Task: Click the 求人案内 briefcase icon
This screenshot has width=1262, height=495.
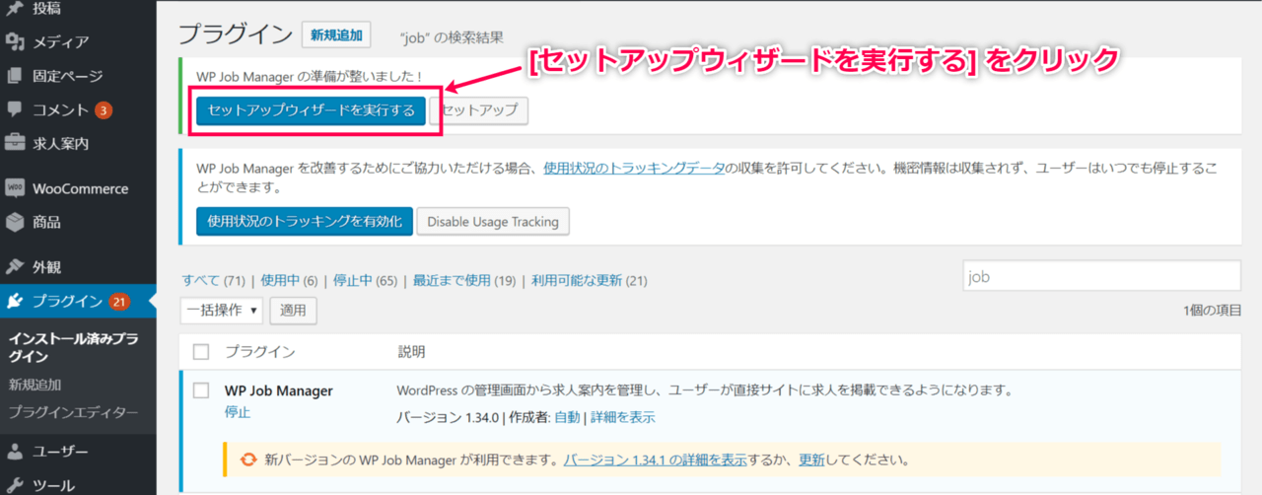Action: (x=15, y=143)
